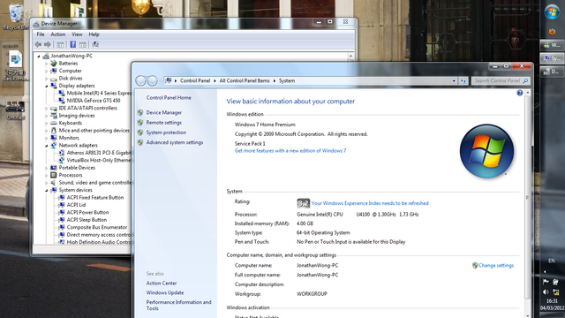This screenshot has width=565, height=318.
Task: Open the Help menu in Device Manager
Action: click(94, 34)
